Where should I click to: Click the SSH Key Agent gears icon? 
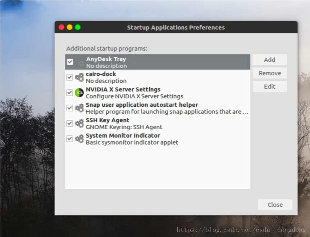tap(79, 124)
